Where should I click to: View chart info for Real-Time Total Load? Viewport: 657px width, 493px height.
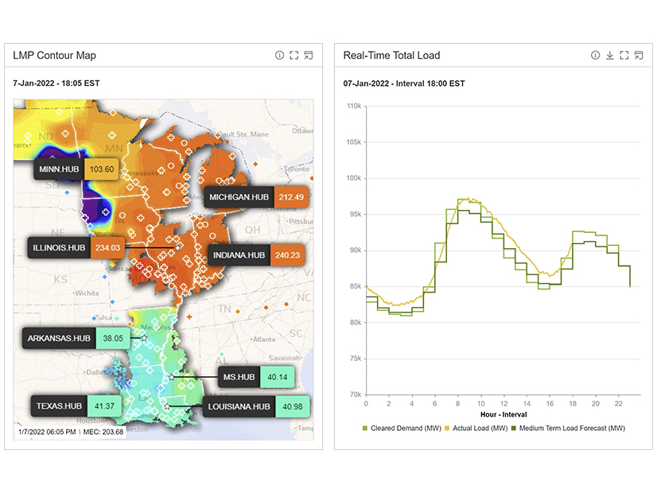pos(596,55)
